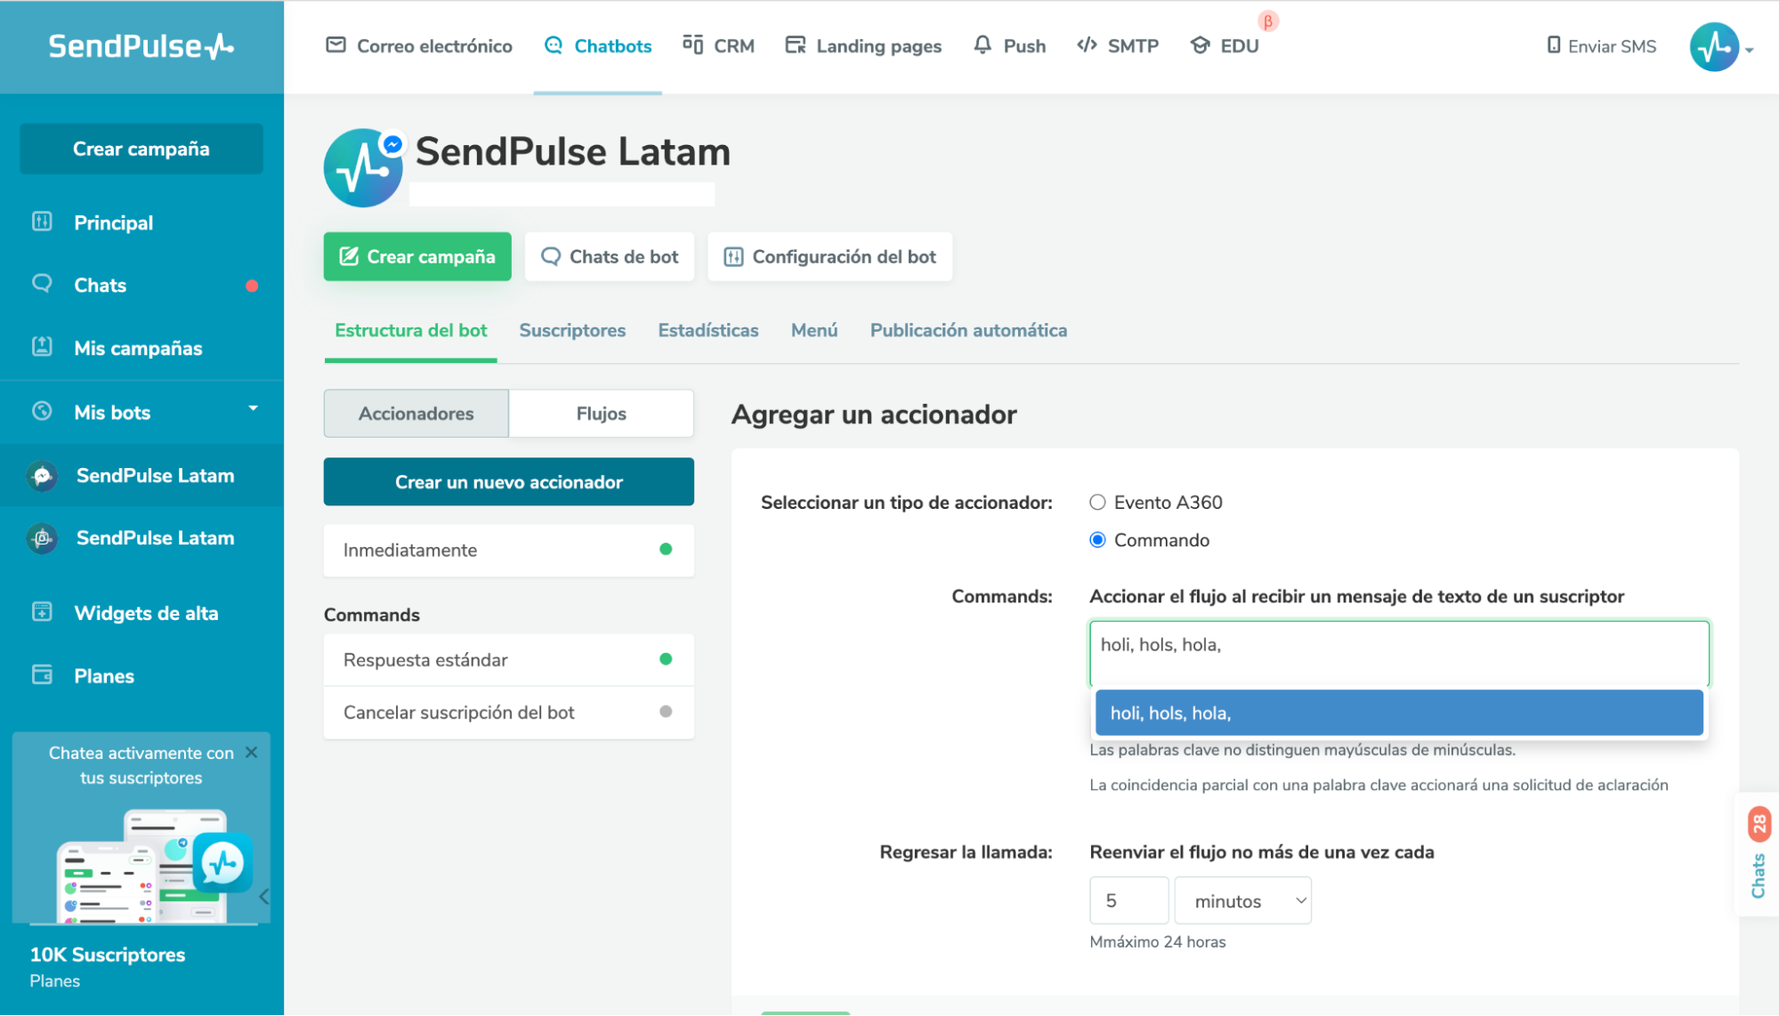Click the speech bubble icon on Chats de bot
Image resolution: width=1779 pixels, height=1016 pixels.
click(551, 257)
